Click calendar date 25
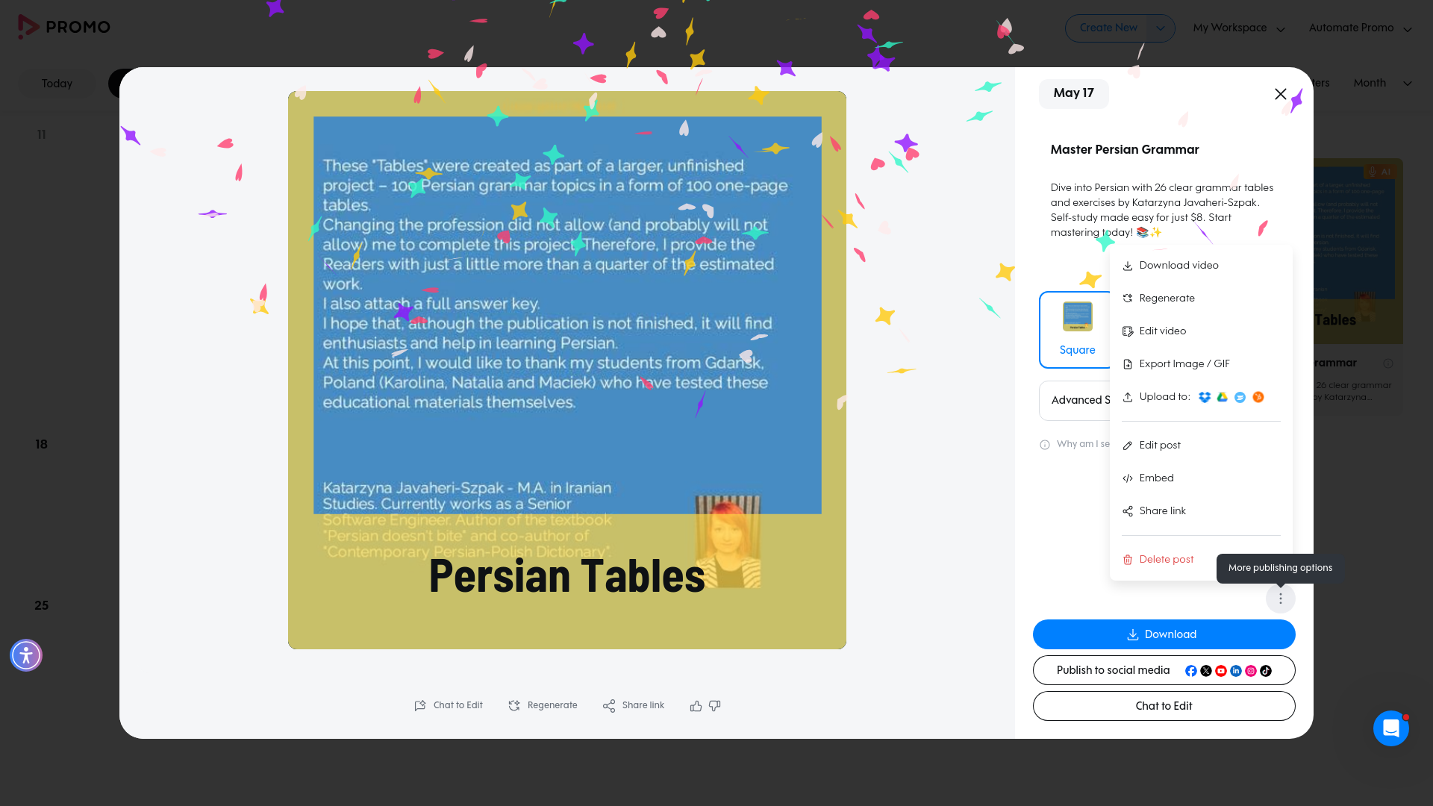The height and width of the screenshot is (806, 1433). point(42,606)
